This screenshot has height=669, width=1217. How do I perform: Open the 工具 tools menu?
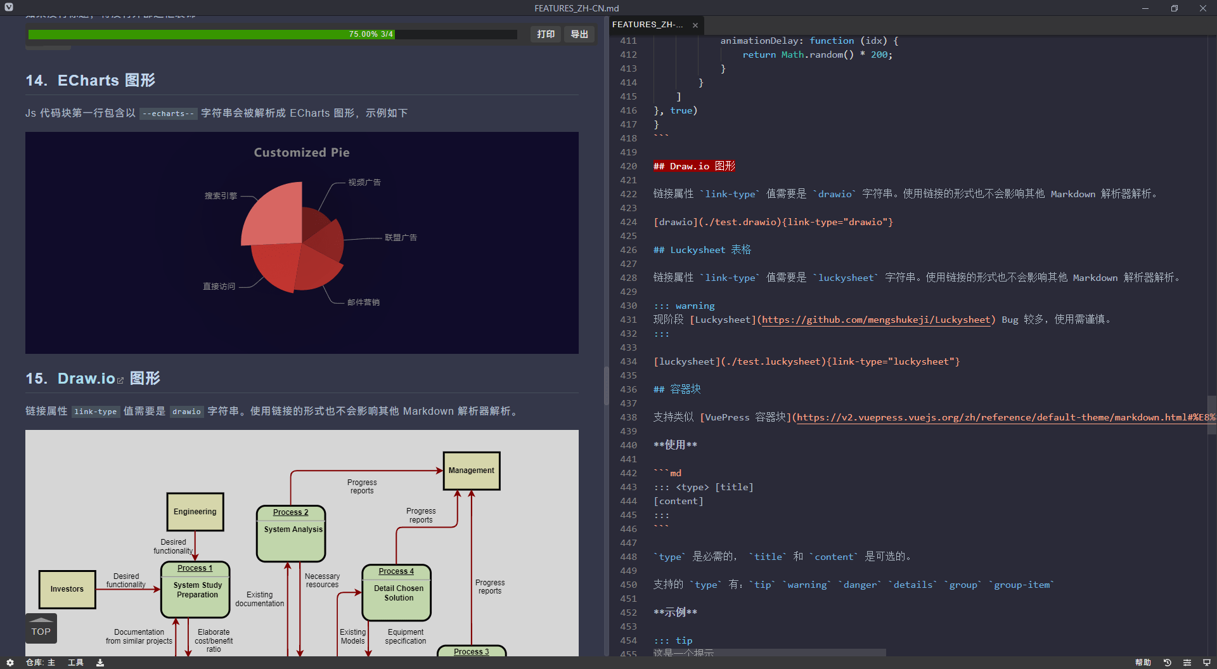tap(75, 663)
